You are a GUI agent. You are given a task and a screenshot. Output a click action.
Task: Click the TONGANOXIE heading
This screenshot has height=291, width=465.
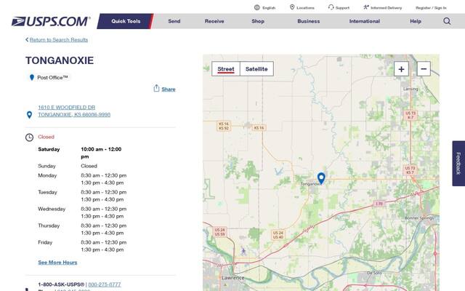click(x=60, y=60)
